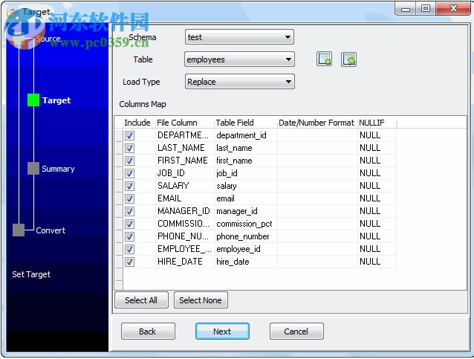
Task: Click the refresh table list icon
Action: point(348,59)
